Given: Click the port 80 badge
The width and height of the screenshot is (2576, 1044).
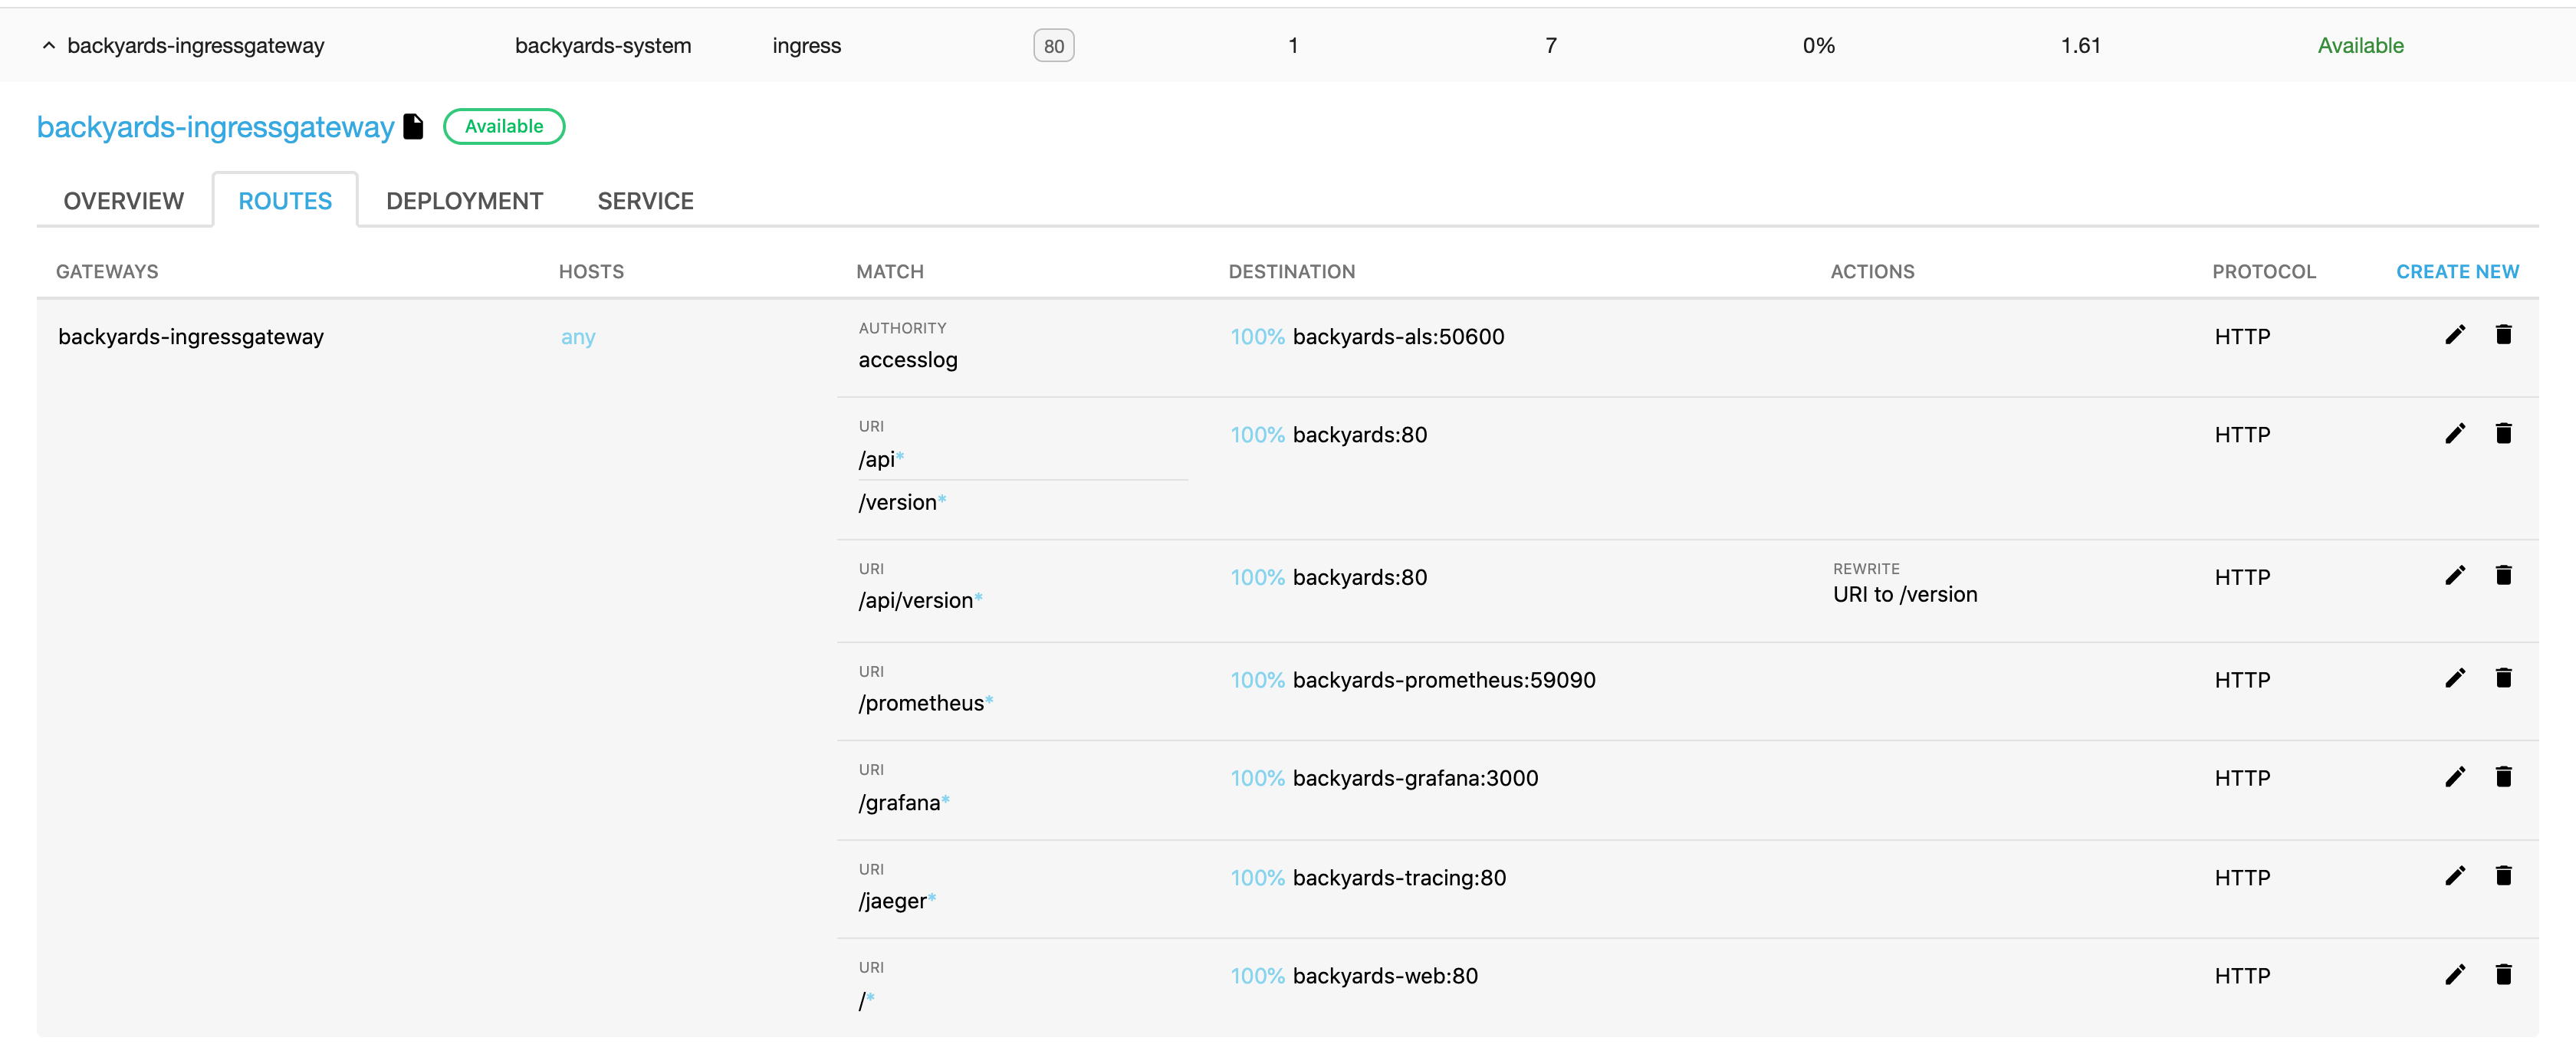Looking at the screenshot, I should tap(1053, 46).
